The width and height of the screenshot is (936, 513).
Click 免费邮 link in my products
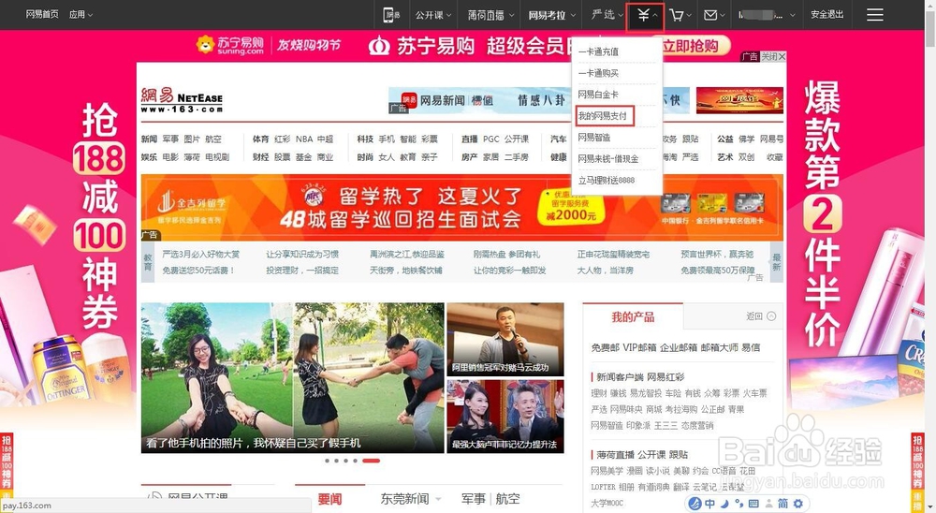tap(605, 347)
